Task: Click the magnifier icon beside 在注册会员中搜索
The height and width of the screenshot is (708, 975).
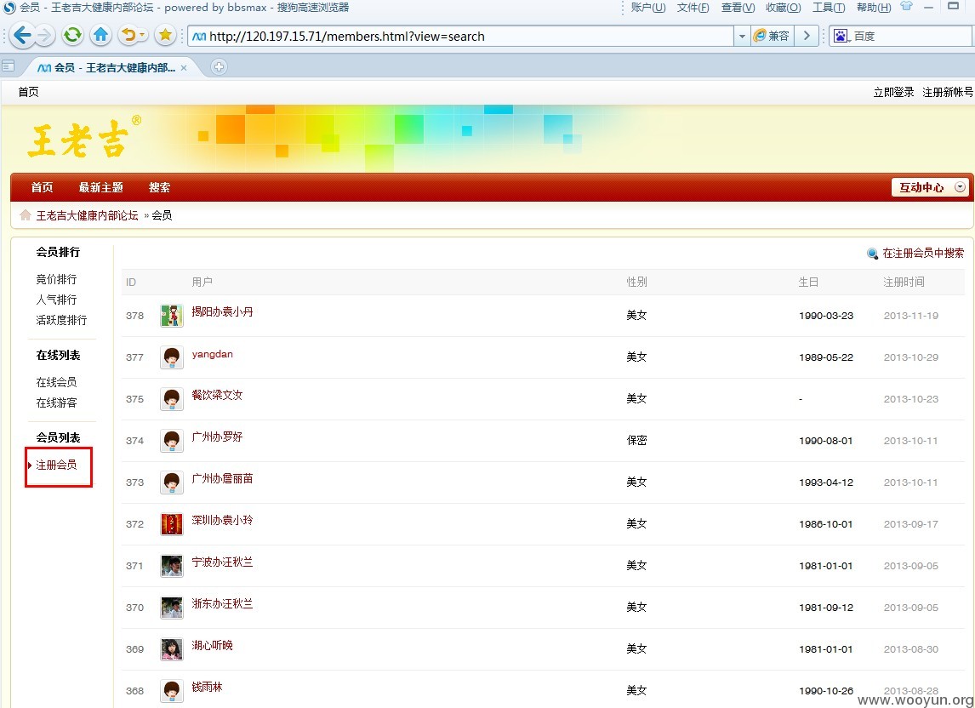Action: (x=872, y=254)
